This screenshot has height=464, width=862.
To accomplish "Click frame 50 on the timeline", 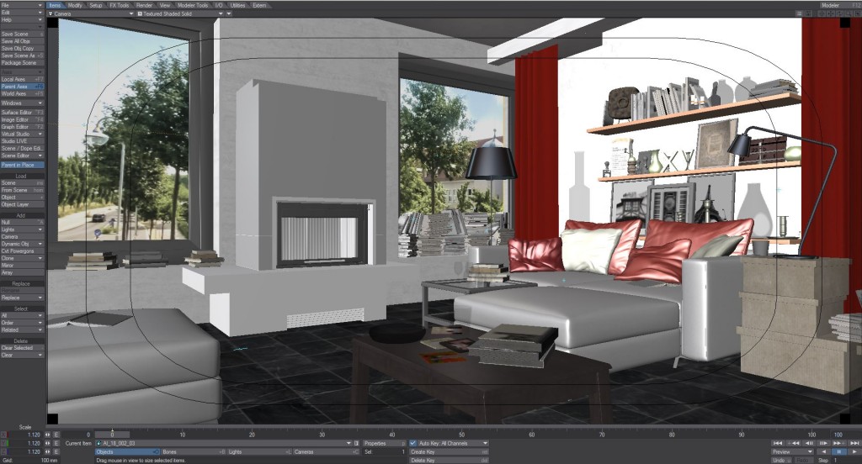I will click(462, 435).
